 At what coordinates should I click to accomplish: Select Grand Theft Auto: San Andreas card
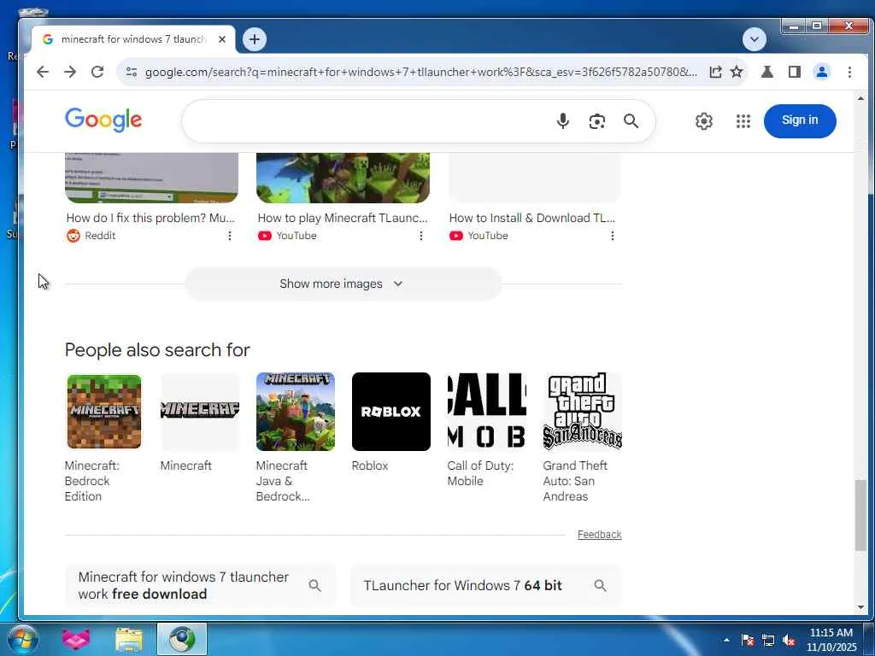(x=582, y=438)
